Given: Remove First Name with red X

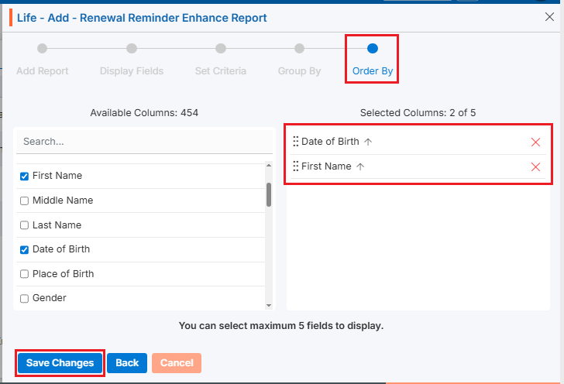Looking at the screenshot, I should point(535,166).
